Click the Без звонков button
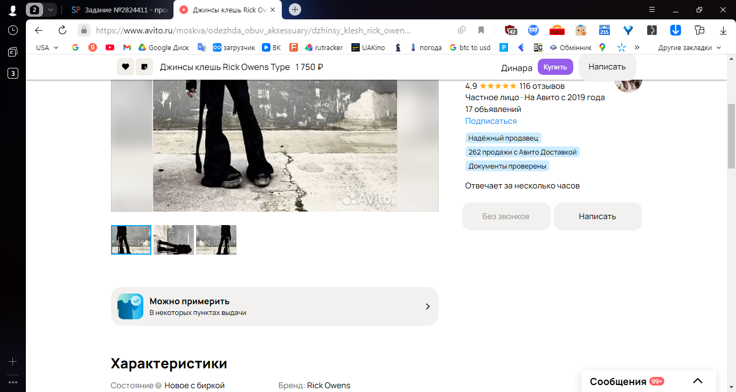 [506, 216]
